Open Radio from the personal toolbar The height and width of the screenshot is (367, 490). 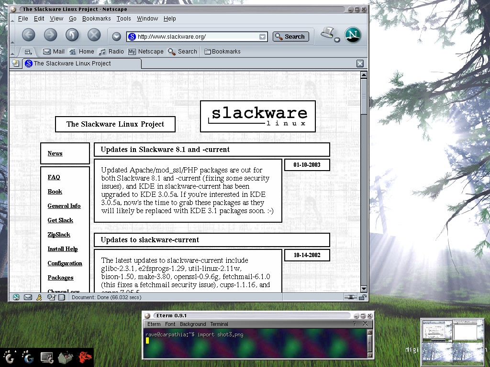pyautogui.click(x=111, y=52)
